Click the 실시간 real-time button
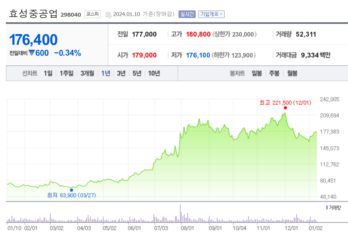This screenshot has width=348, height=242. pos(187,14)
